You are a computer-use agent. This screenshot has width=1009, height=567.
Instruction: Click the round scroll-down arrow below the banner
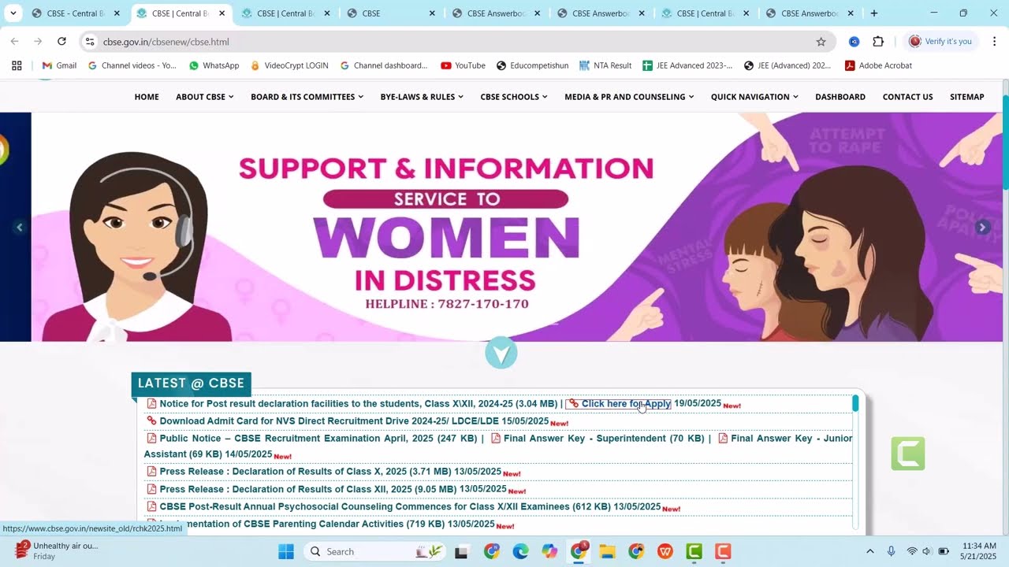pos(501,353)
